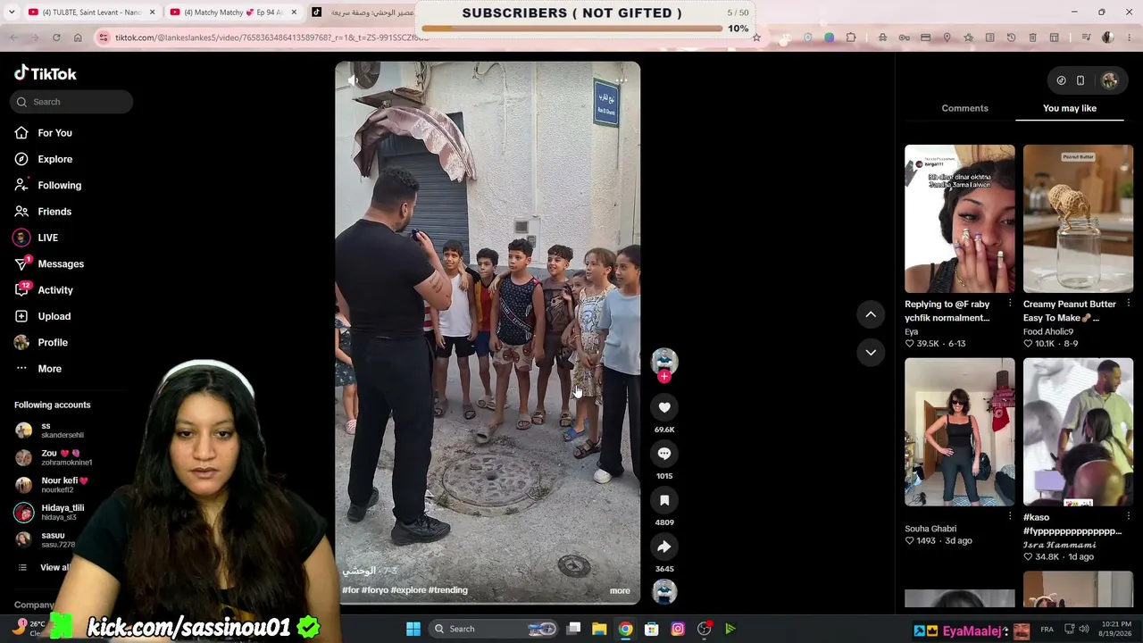1143x643 pixels.
Task: Open the Souha Ghabri video thumbnail
Action: click(x=960, y=432)
